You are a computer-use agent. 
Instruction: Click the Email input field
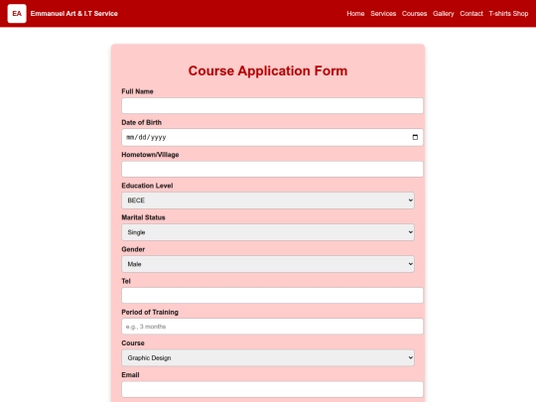[272, 389]
